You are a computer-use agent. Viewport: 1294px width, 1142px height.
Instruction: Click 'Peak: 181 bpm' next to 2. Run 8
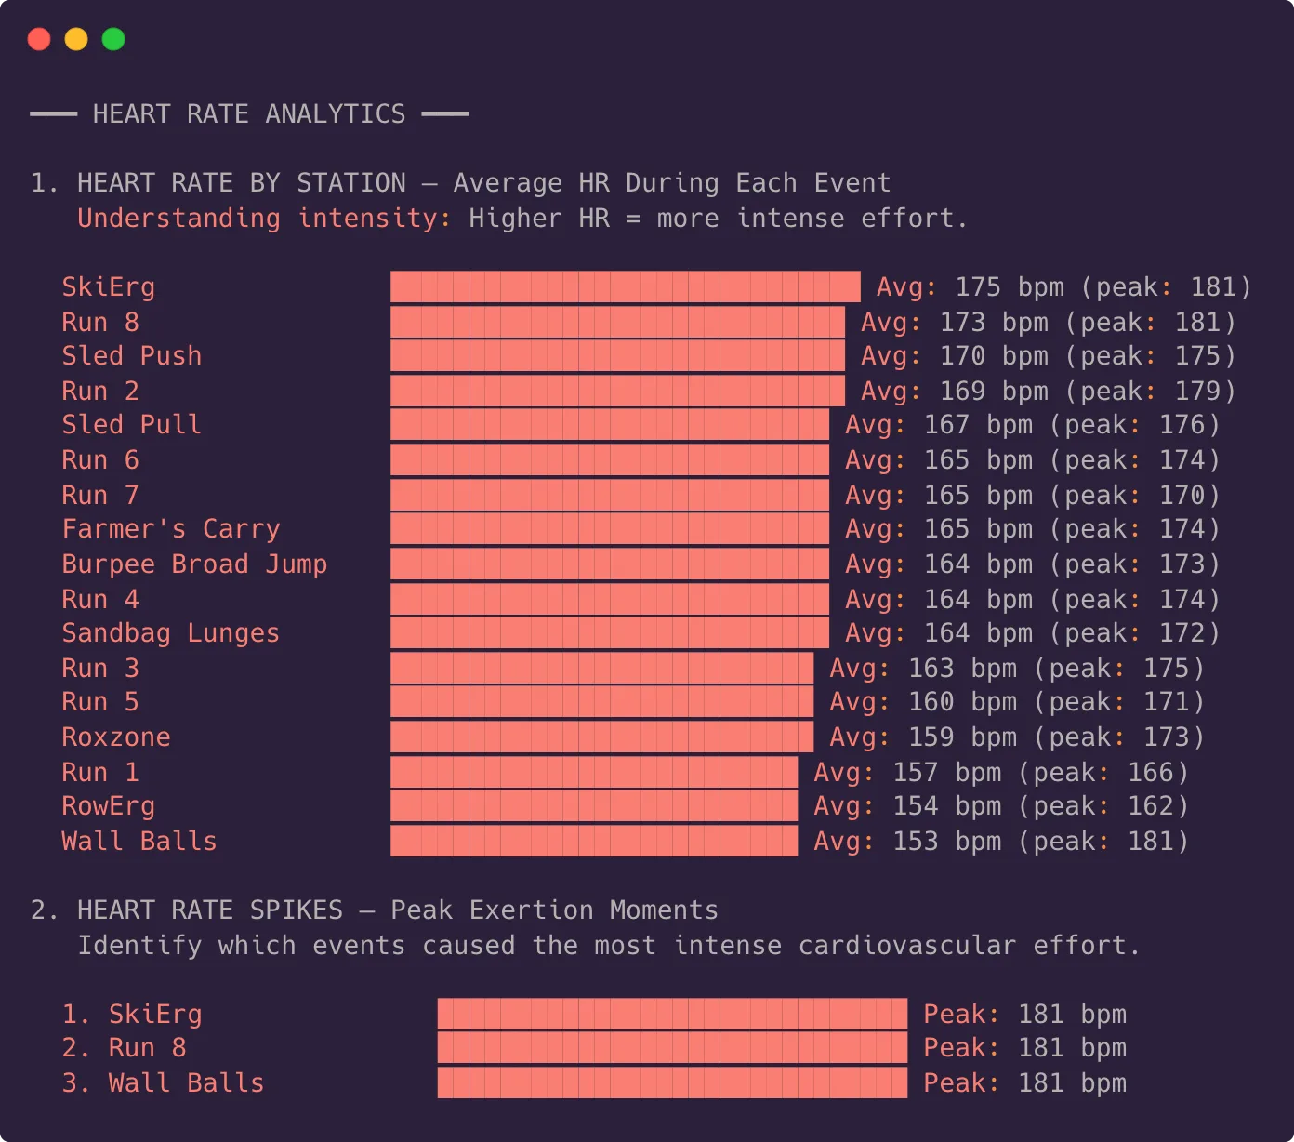1024,1048
